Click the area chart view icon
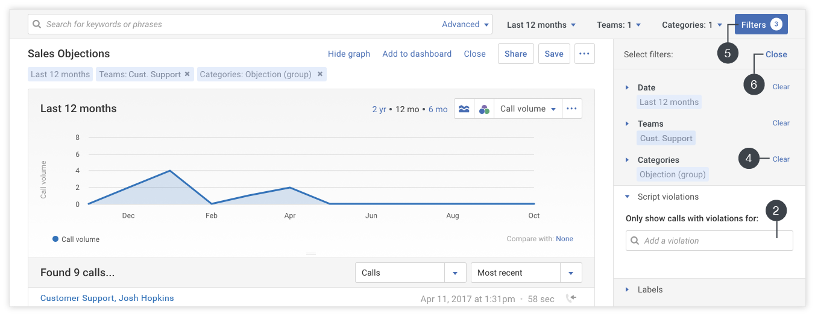The image size is (815, 316). [x=464, y=109]
